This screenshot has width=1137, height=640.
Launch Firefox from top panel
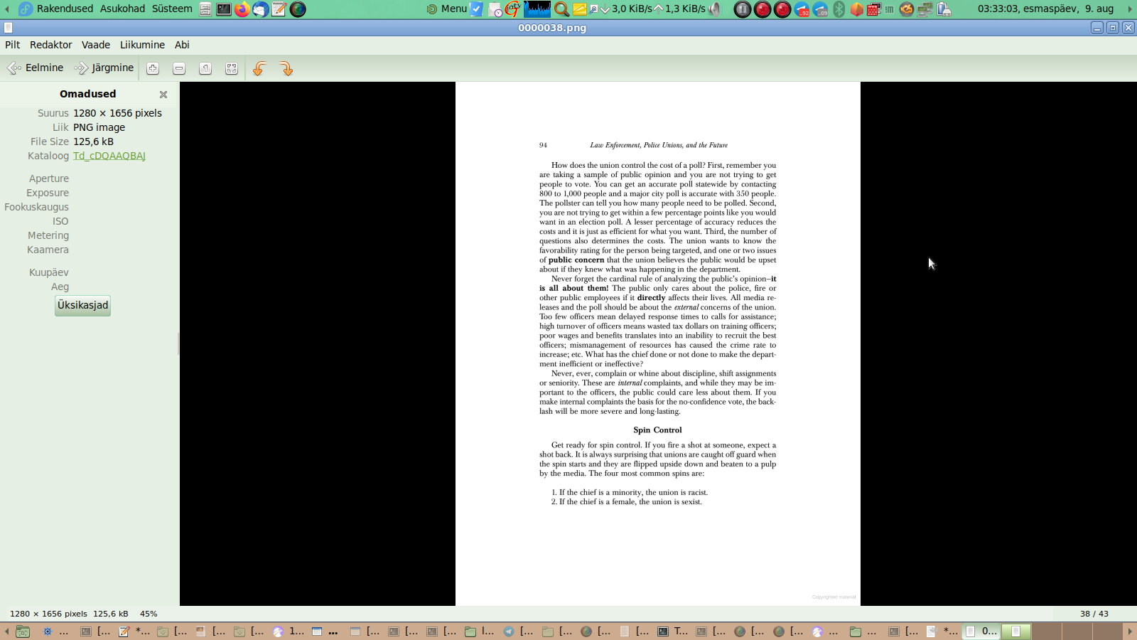click(242, 9)
